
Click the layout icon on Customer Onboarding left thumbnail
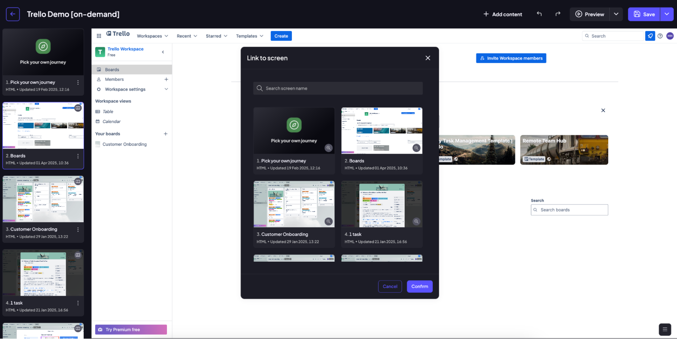coord(78,181)
